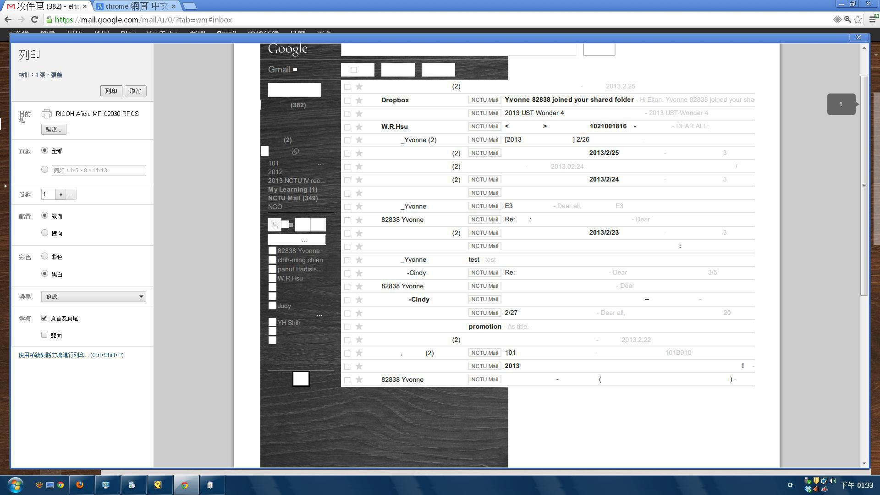Open system dialog print link
The image size is (880, 495).
point(71,355)
